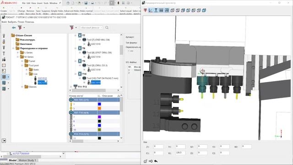Click the orange color swatch of tool 5

99,108
